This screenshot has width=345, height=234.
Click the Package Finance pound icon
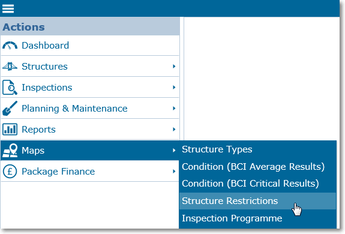click(10, 172)
